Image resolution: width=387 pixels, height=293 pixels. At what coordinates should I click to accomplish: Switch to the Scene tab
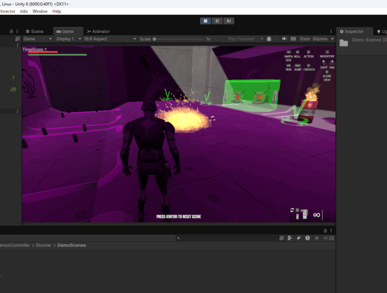click(x=34, y=31)
